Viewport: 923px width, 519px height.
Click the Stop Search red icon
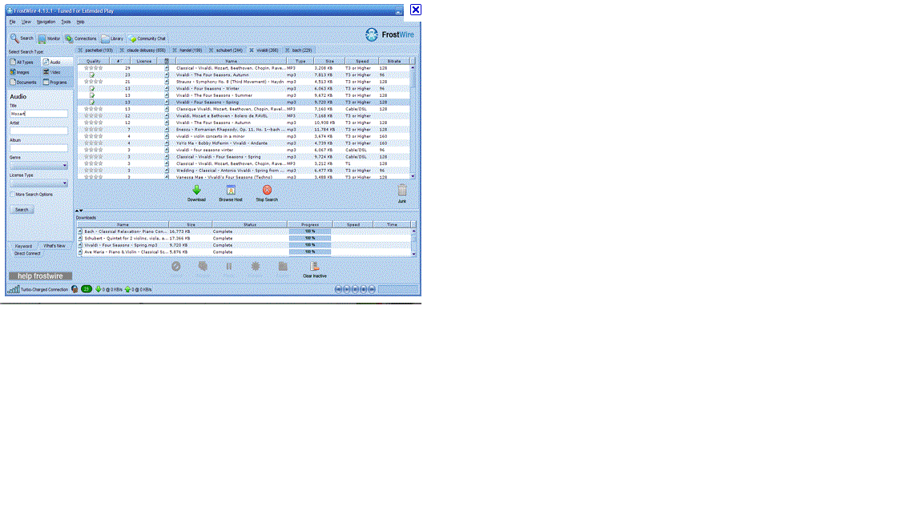tap(268, 190)
